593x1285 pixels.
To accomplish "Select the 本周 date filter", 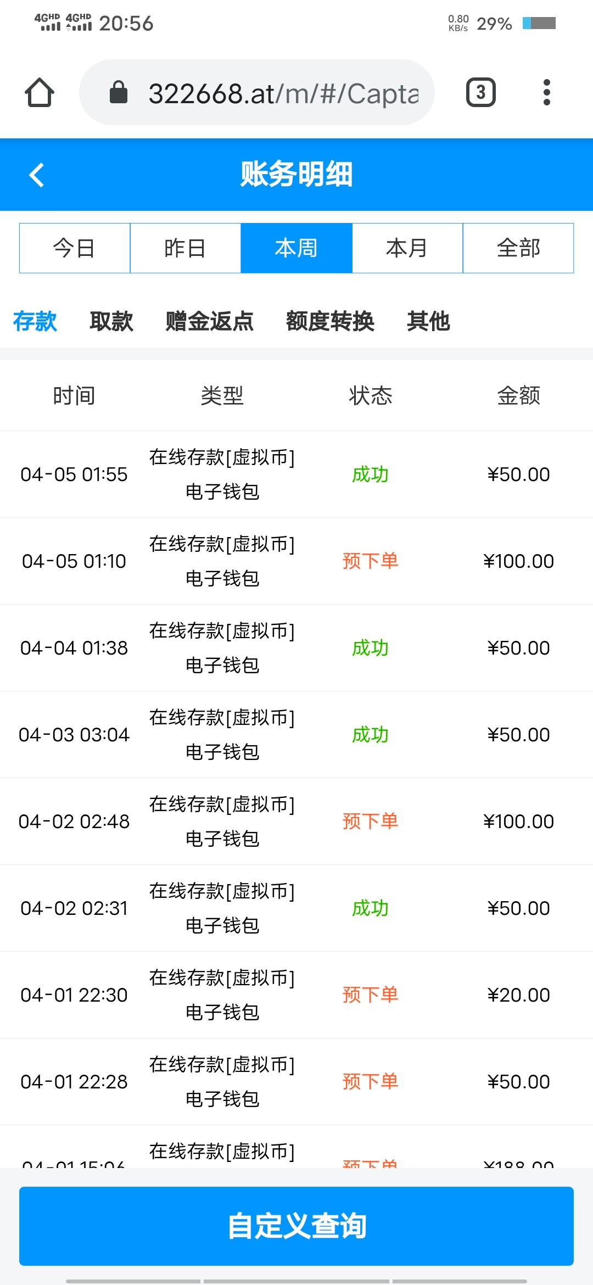I will pyautogui.click(x=296, y=248).
